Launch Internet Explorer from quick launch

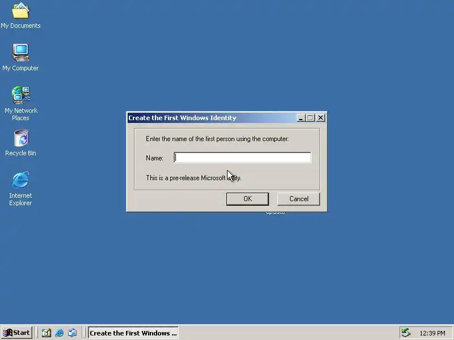[x=60, y=333]
